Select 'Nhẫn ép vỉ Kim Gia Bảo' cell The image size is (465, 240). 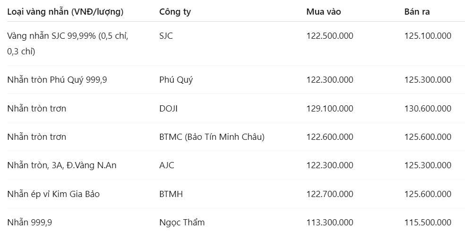coord(53,194)
